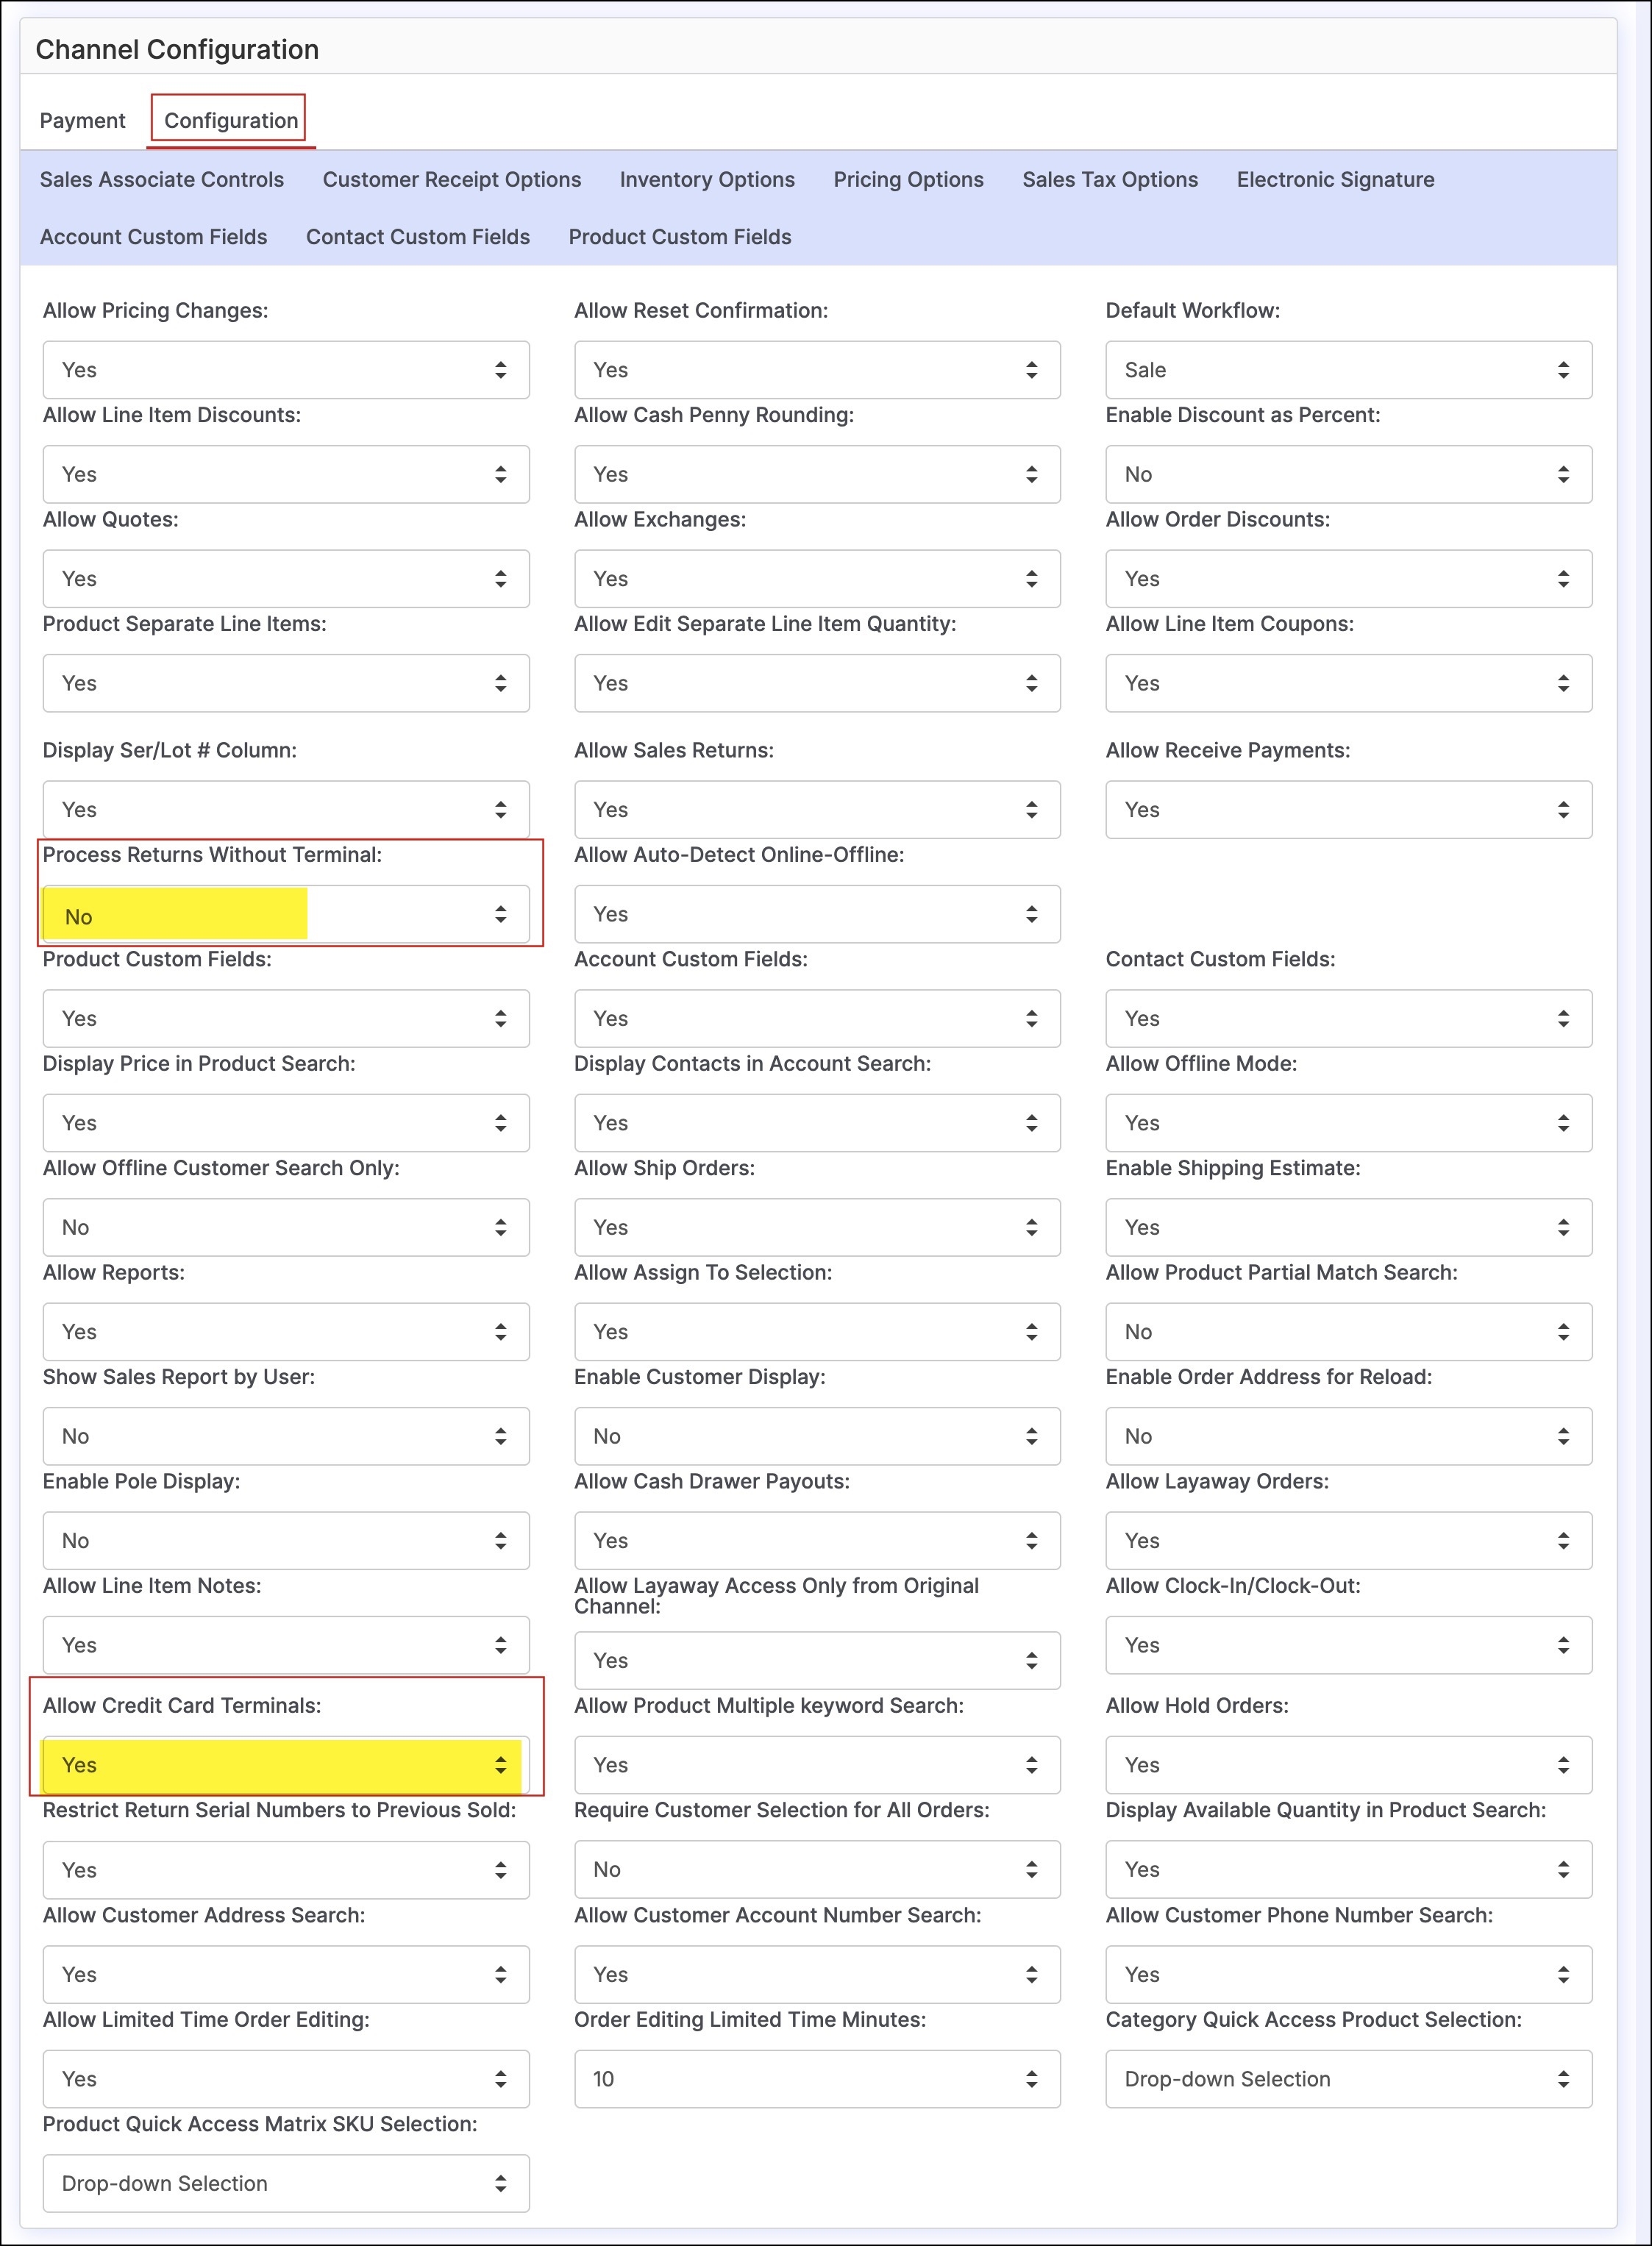Viewport: 1652px width, 2246px height.
Task: Expand Enable Discount as Percent dropdown
Action: coord(1347,474)
